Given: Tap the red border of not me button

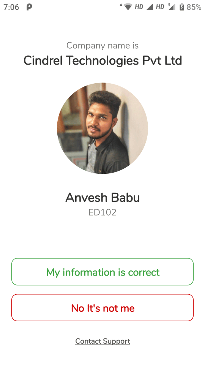Looking at the screenshot, I should pyautogui.click(x=102, y=294).
